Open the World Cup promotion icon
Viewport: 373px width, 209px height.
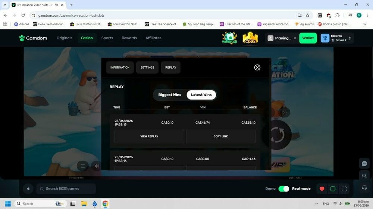coord(229,38)
